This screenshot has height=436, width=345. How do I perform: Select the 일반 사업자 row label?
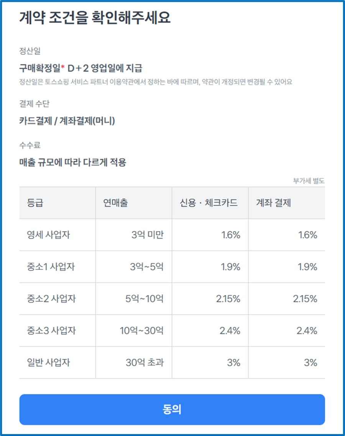pos(48,363)
